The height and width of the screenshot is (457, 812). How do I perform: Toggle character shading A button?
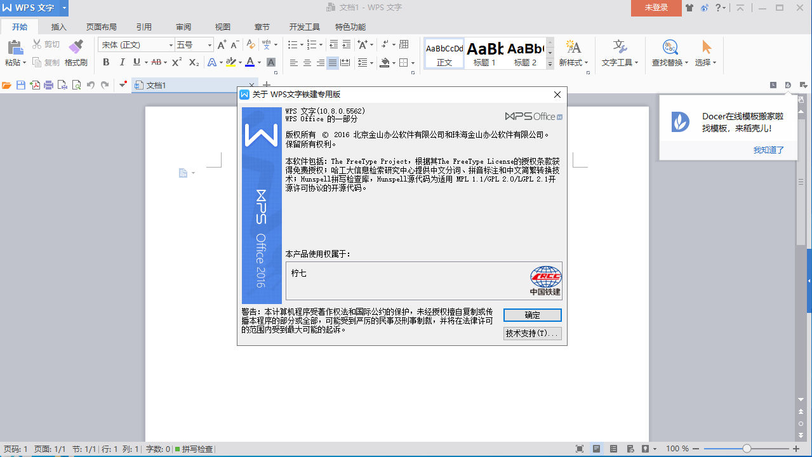pyautogui.click(x=271, y=62)
